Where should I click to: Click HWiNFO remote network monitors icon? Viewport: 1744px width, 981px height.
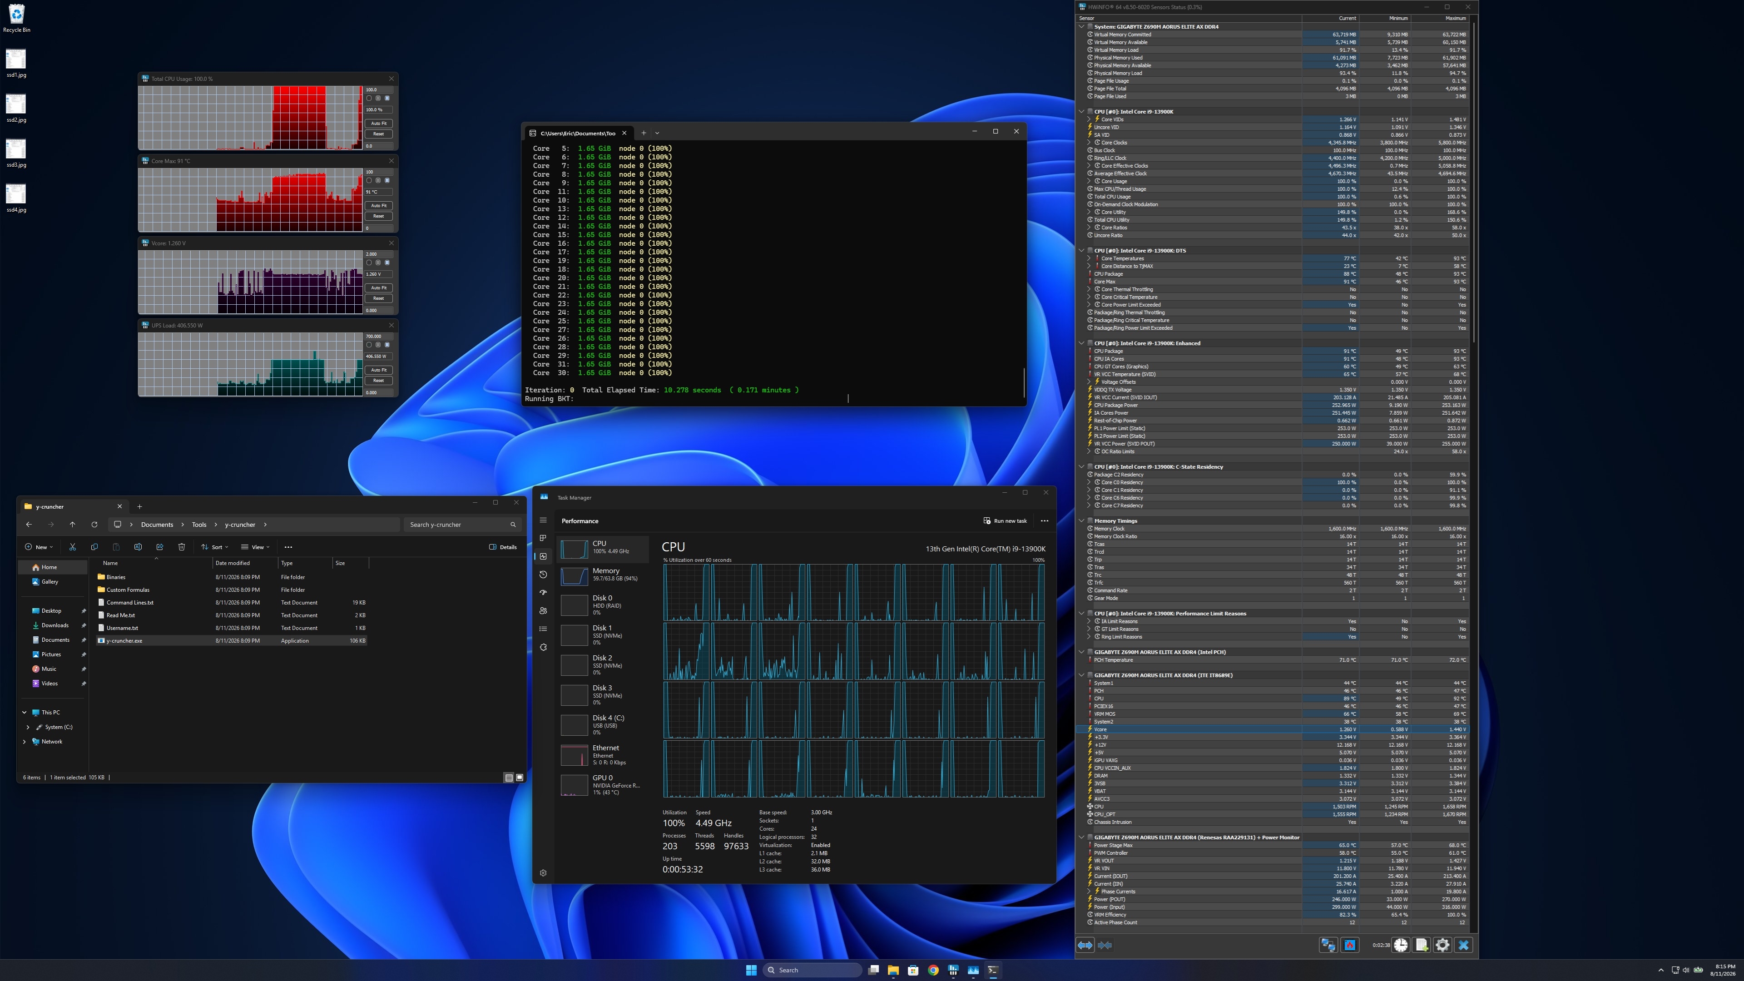1328,945
